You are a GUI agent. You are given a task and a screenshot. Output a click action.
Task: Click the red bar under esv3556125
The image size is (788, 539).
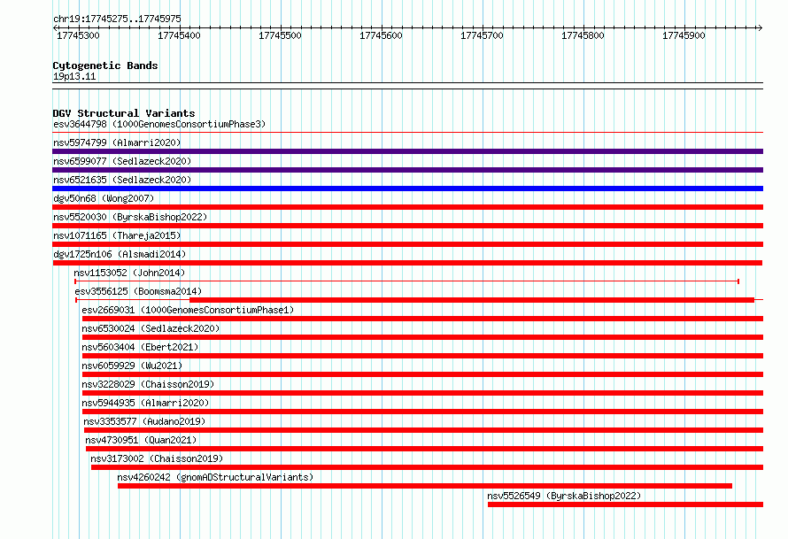pos(472,300)
